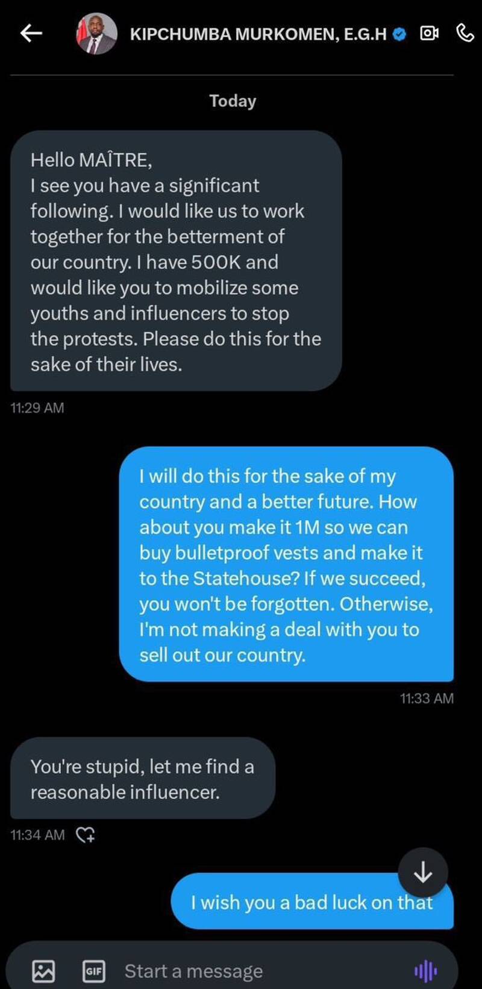Tap the 11:33 AM timestamp
Viewport: 482px width, 989px height.
click(x=427, y=699)
